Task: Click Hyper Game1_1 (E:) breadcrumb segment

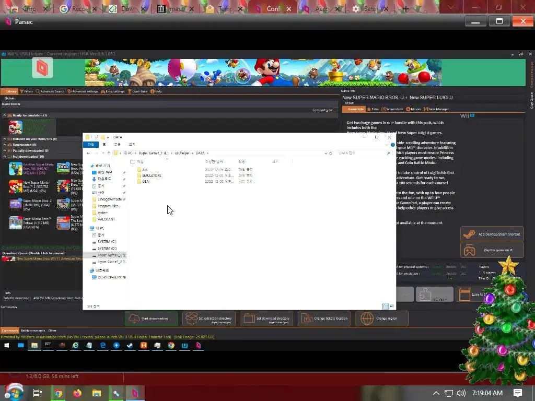Action: click(x=154, y=153)
